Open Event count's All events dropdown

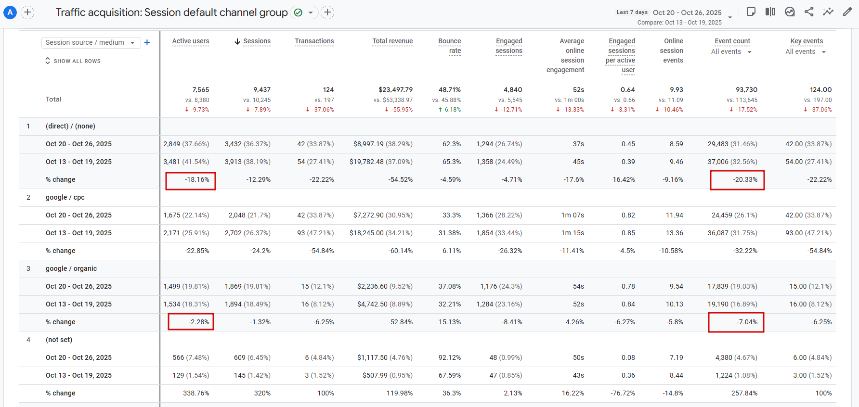coord(731,52)
